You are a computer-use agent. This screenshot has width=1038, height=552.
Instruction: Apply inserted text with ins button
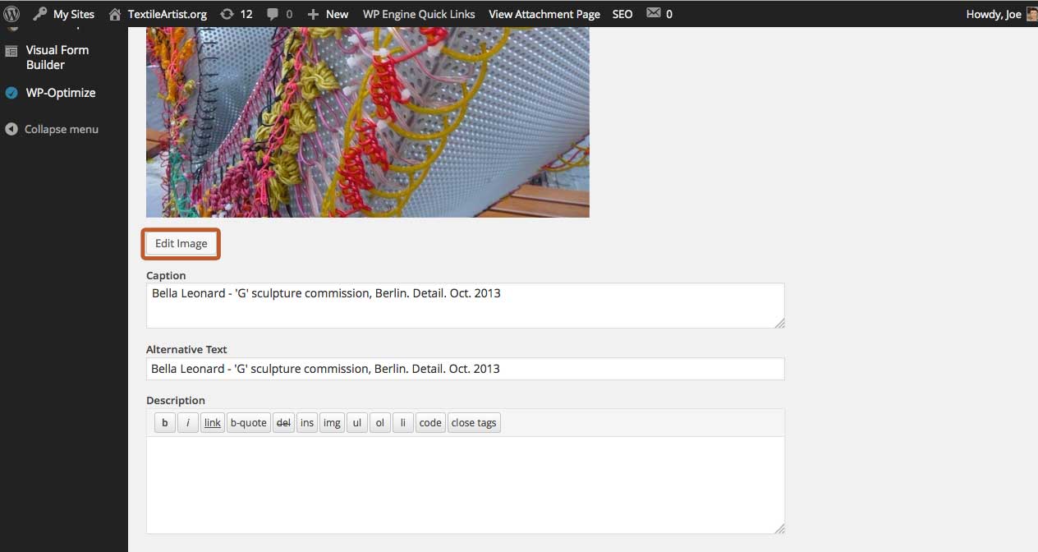click(307, 422)
